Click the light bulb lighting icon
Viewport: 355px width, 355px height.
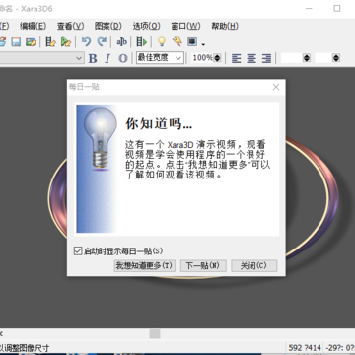(x=162, y=41)
